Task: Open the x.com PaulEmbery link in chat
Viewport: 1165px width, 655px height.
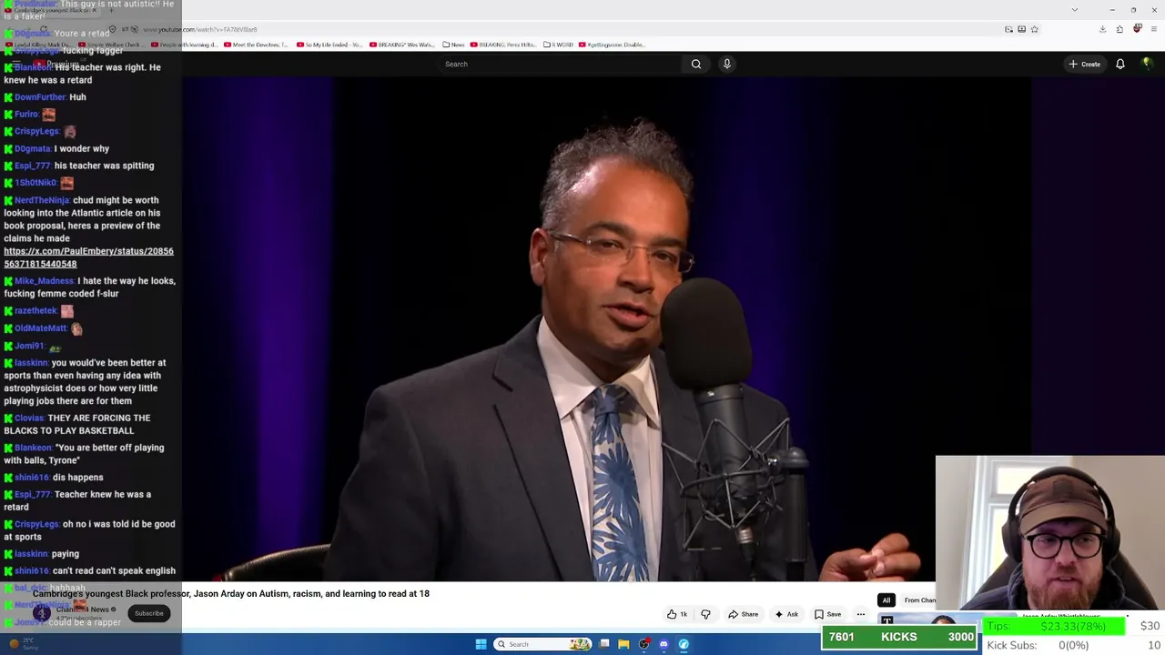Action: [88, 257]
